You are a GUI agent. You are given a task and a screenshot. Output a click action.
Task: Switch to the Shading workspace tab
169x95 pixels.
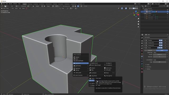(55, 4)
